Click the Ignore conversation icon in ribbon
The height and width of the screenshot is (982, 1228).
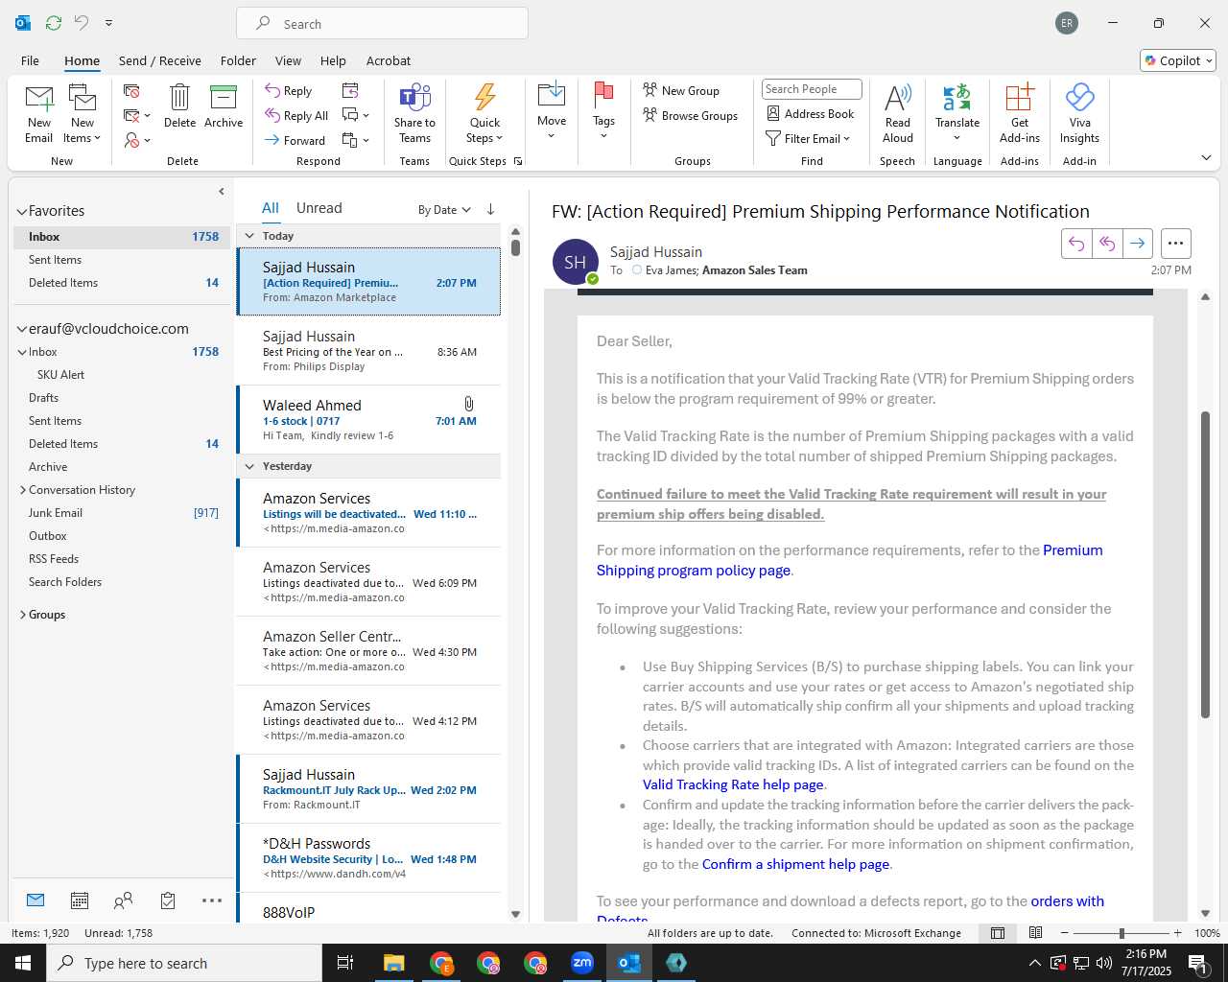pyautogui.click(x=131, y=91)
